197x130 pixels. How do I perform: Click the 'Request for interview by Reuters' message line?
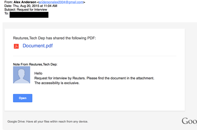94,78
